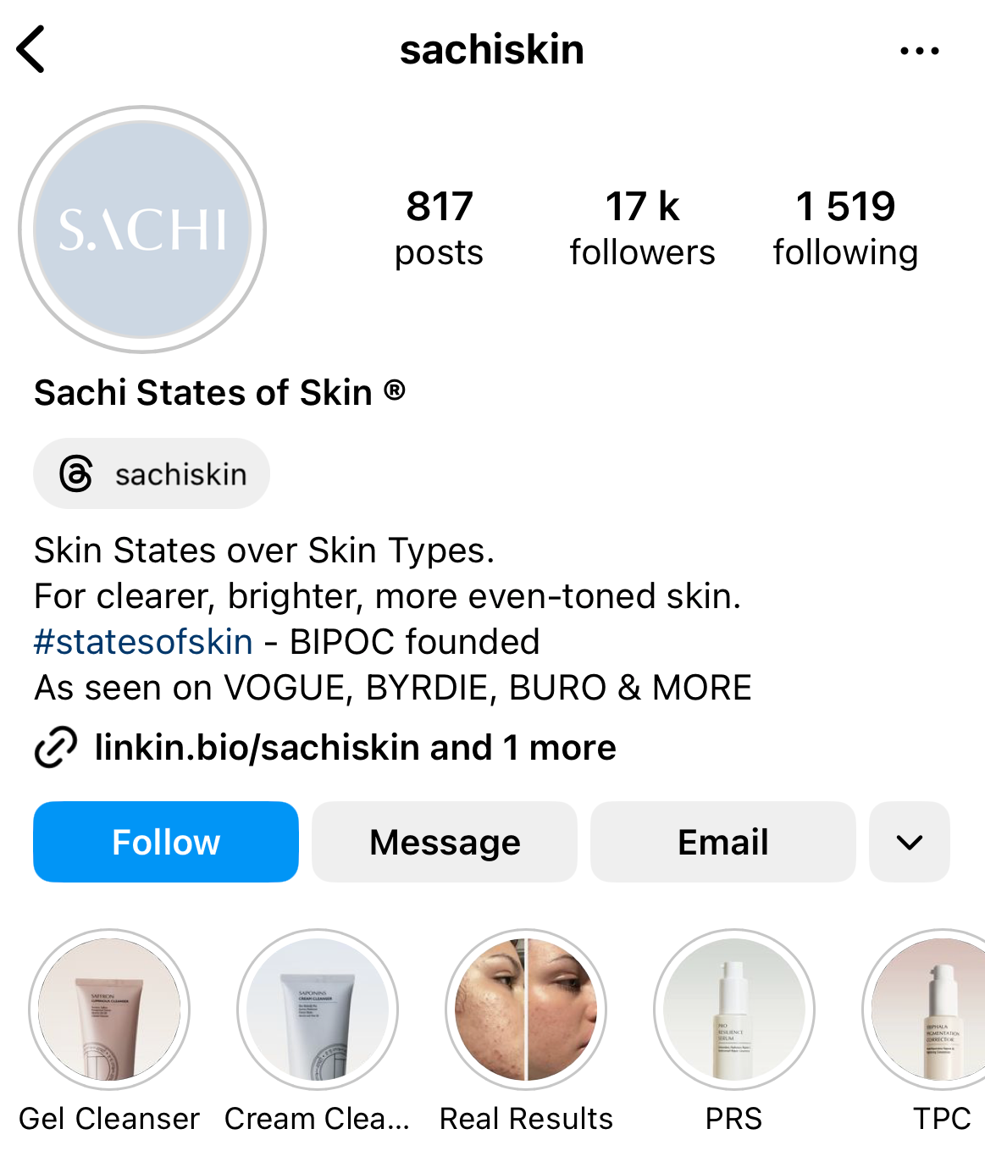The width and height of the screenshot is (985, 1162).
Task: View the Real Results highlight
Action: pos(526,1010)
